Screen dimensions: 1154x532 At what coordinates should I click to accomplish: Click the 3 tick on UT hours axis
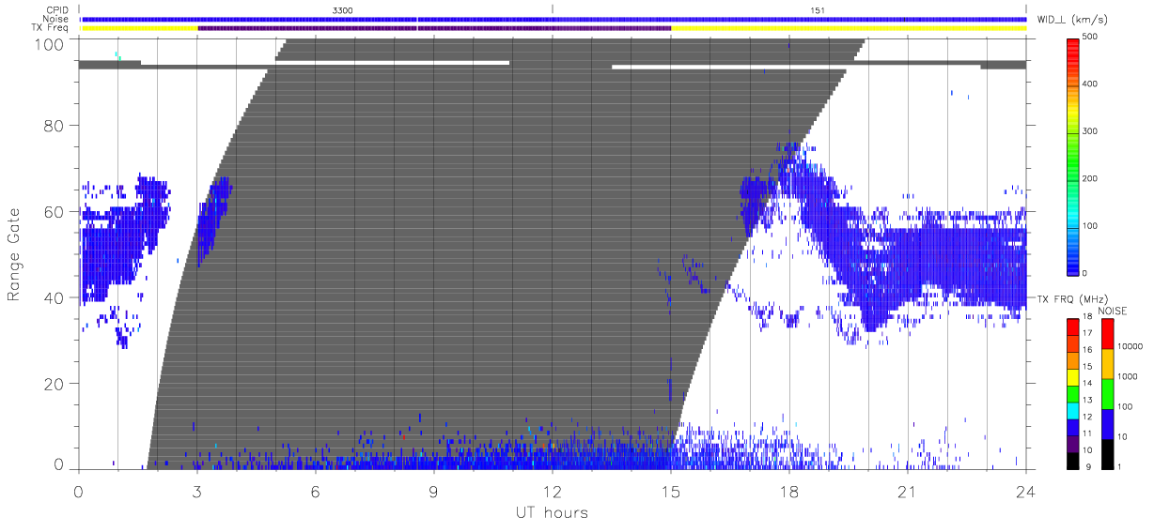click(196, 490)
